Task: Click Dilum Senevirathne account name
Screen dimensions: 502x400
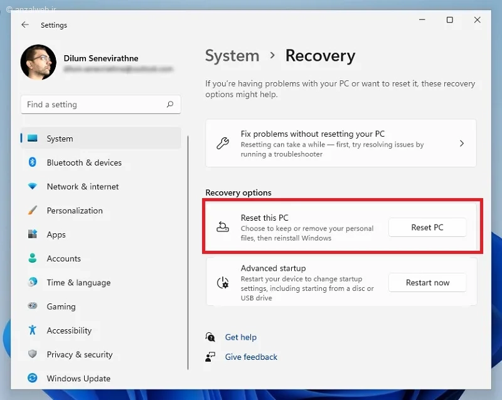Action: tap(101, 58)
